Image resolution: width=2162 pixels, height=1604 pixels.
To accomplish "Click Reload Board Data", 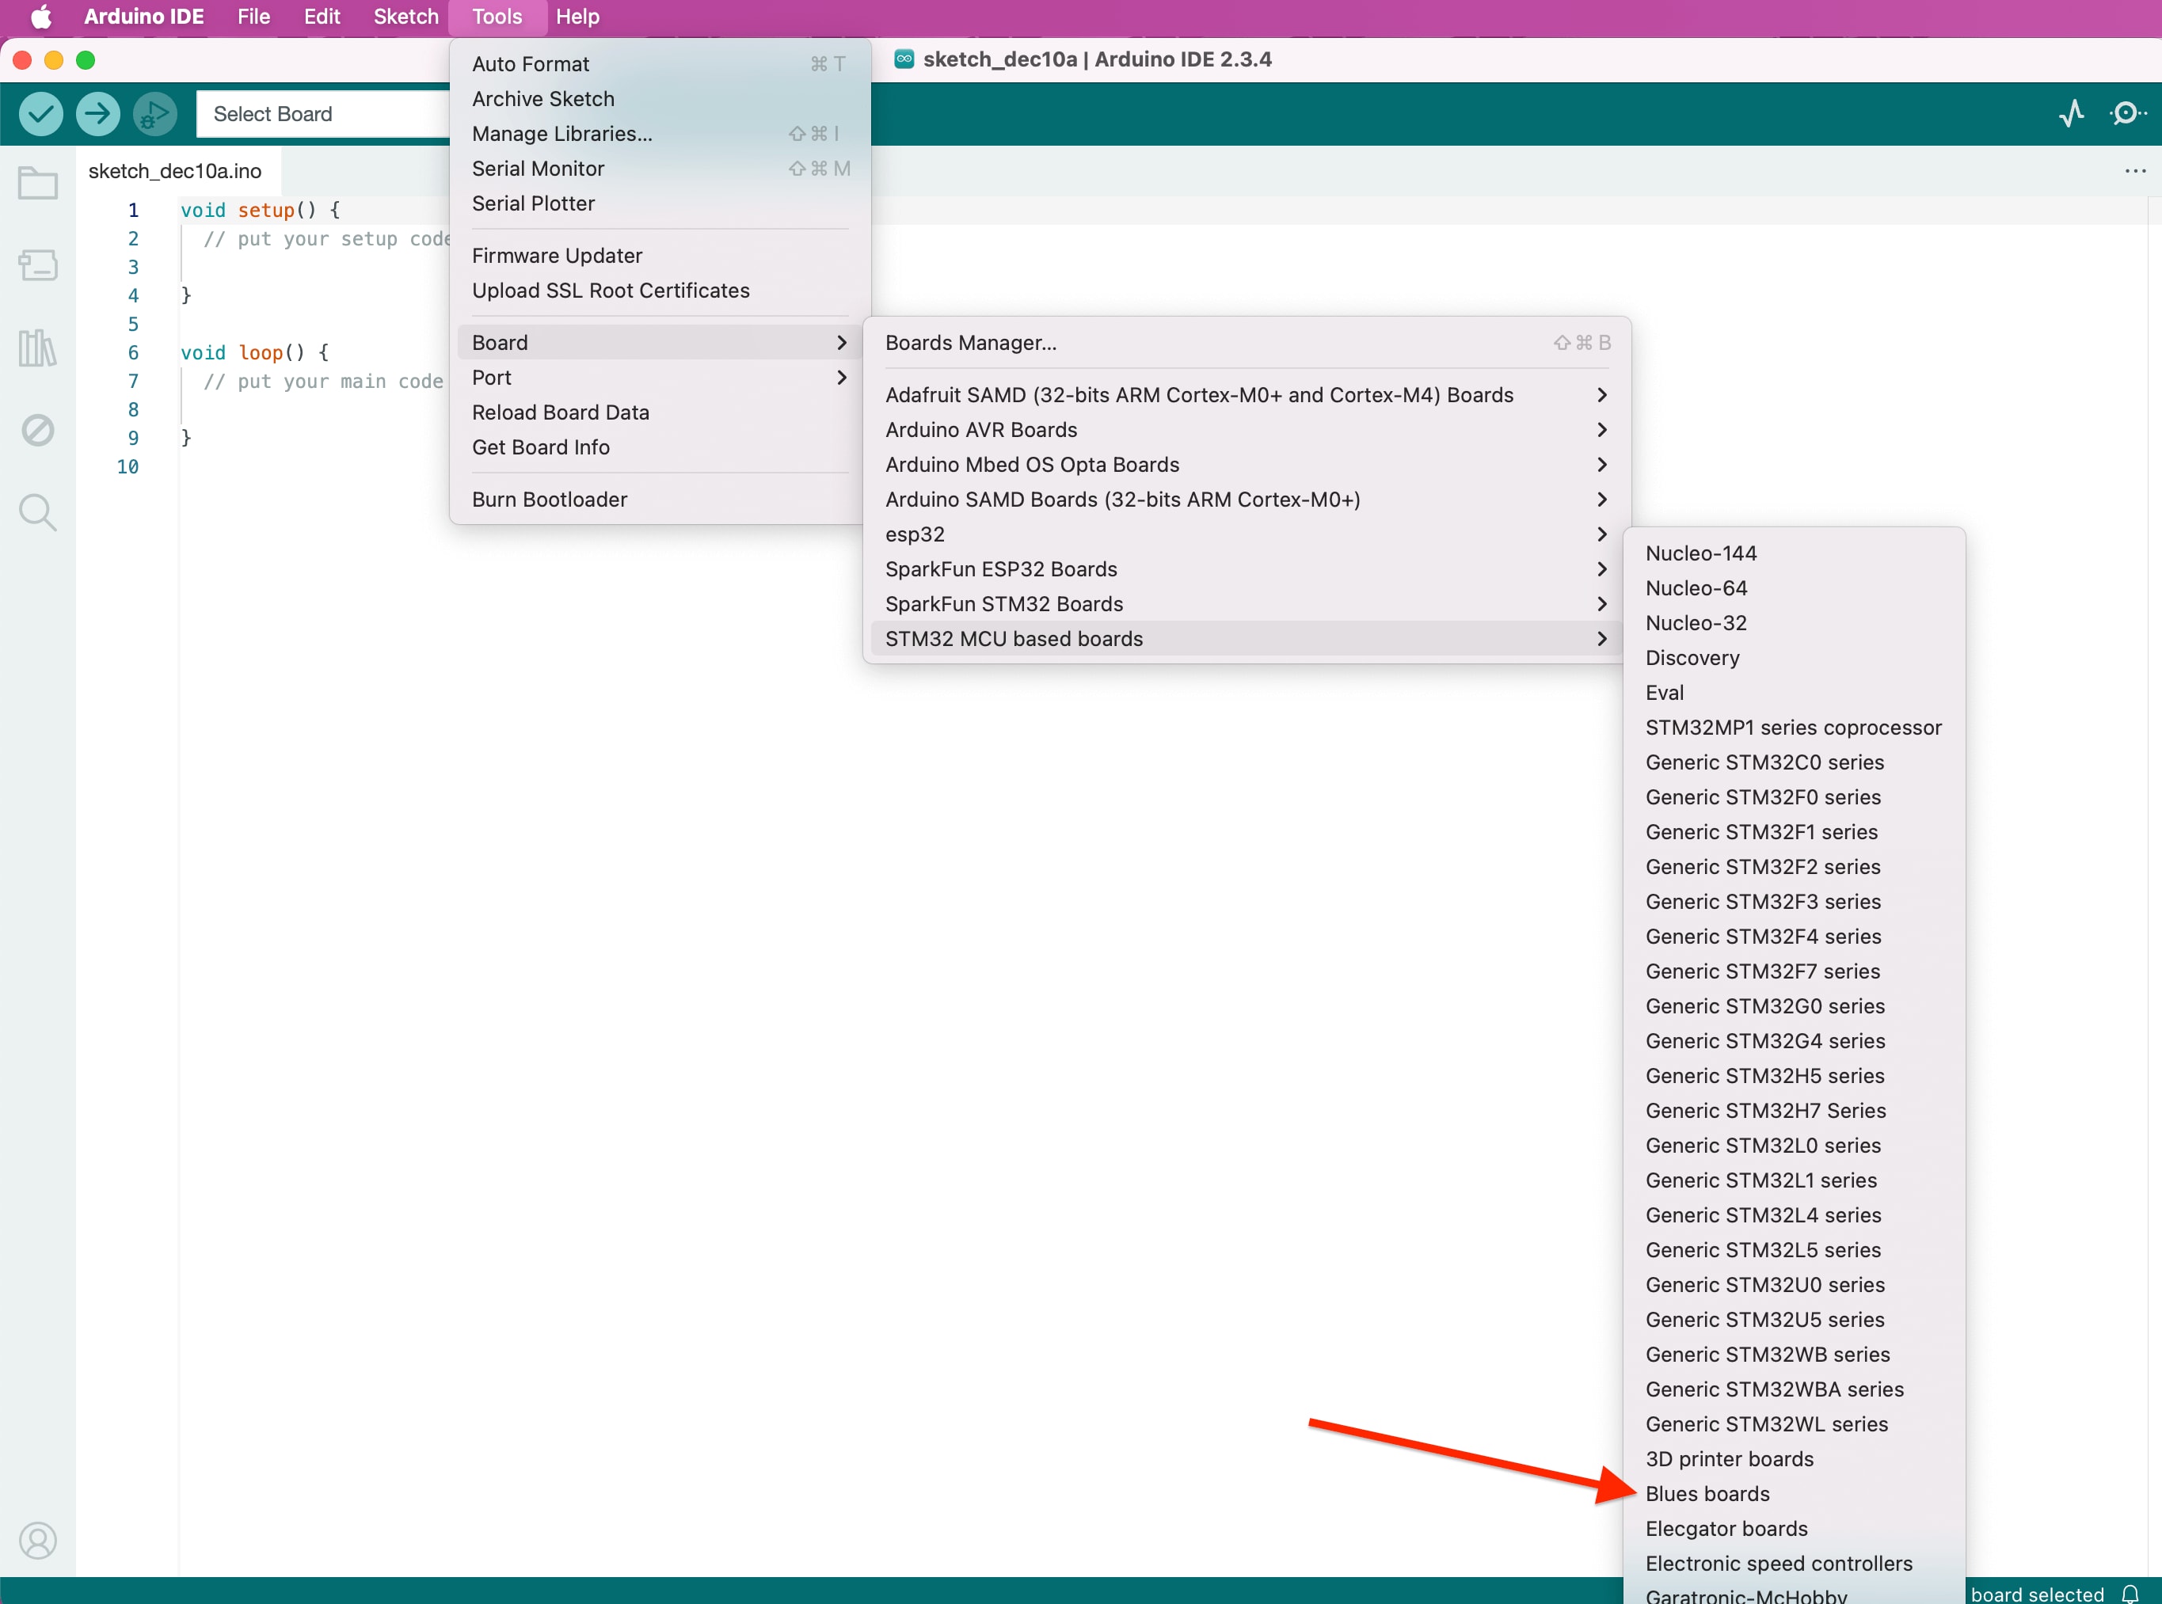I will tap(660, 412).
